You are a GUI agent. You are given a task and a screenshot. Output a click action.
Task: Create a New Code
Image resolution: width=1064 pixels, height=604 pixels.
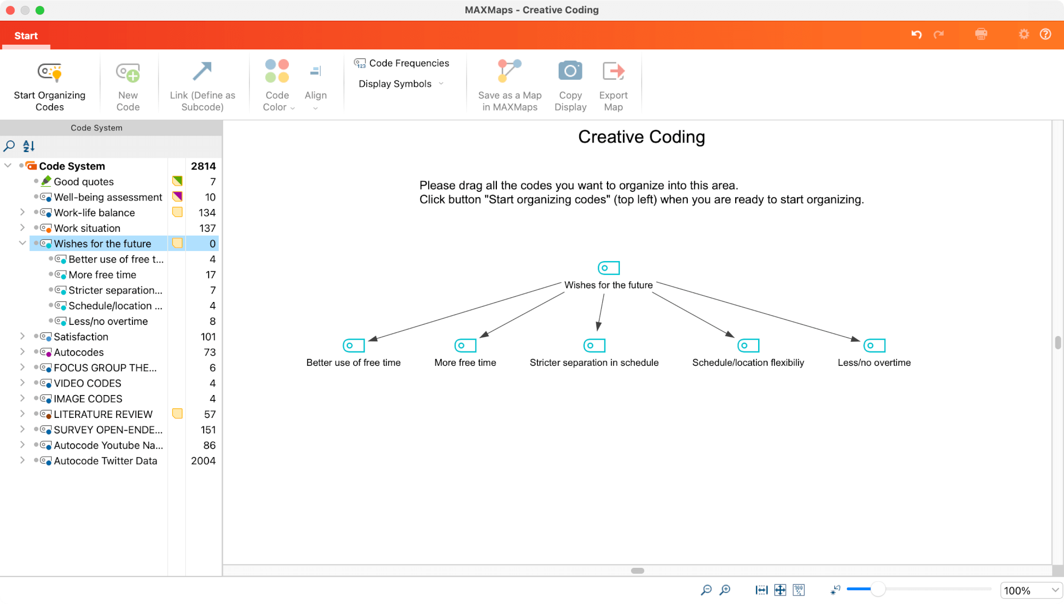pos(128,85)
